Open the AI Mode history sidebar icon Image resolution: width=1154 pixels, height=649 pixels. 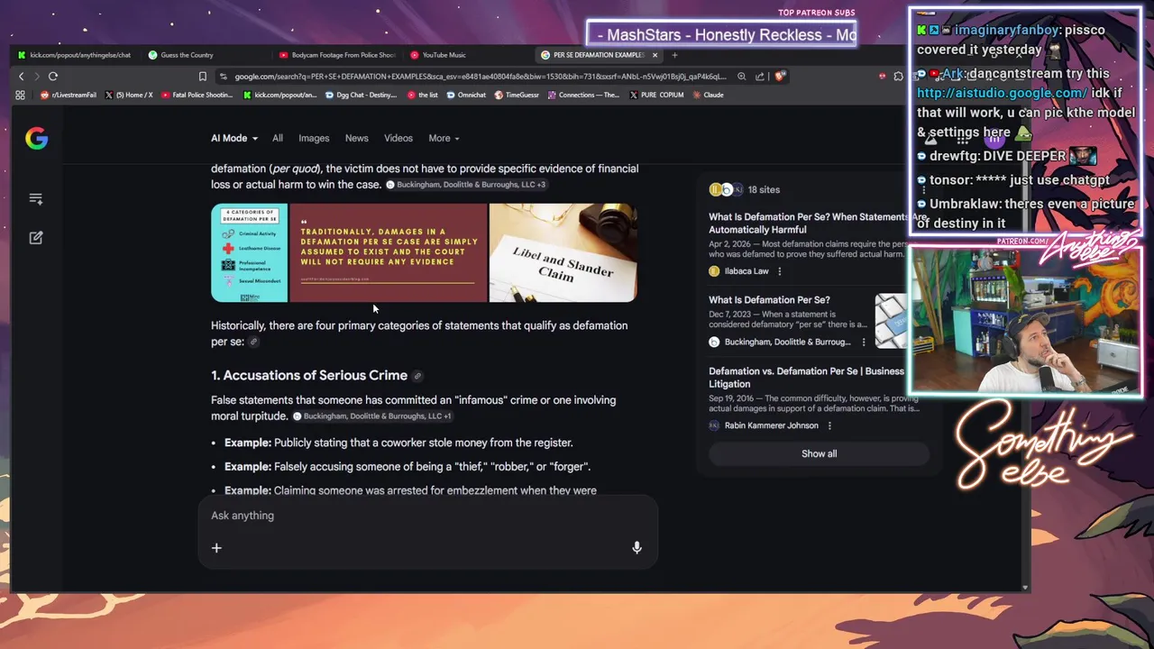pyautogui.click(x=36, y=198)
